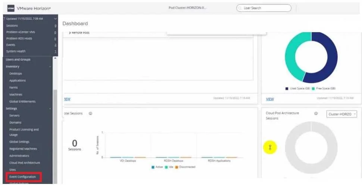
Task: Click the Problem RDS Hosts count link
Action: click(55, 38)
